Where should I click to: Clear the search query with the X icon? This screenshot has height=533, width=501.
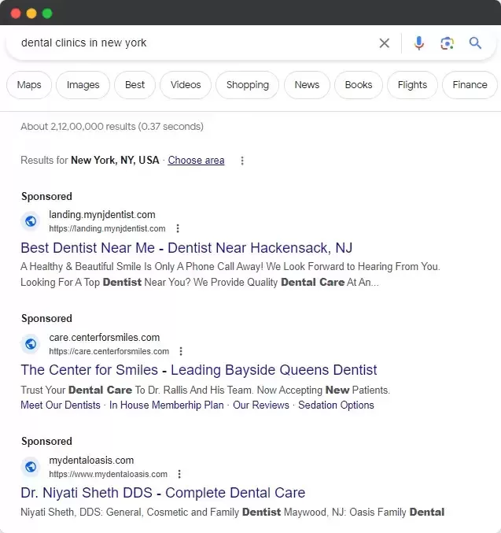pyautogui.click(x=384, y=43)
